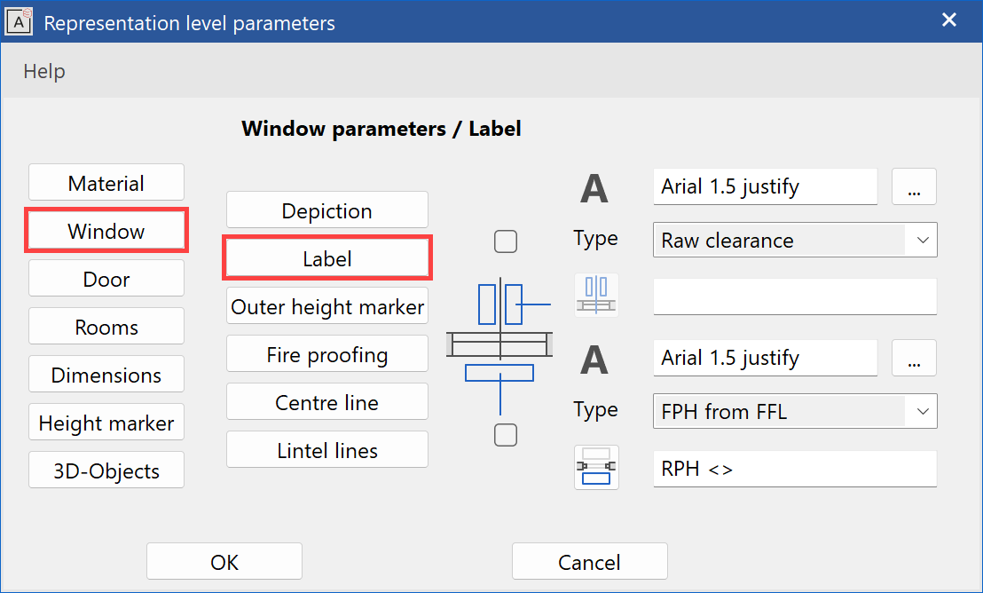Click the window label preview diagram

coord(499,345)
